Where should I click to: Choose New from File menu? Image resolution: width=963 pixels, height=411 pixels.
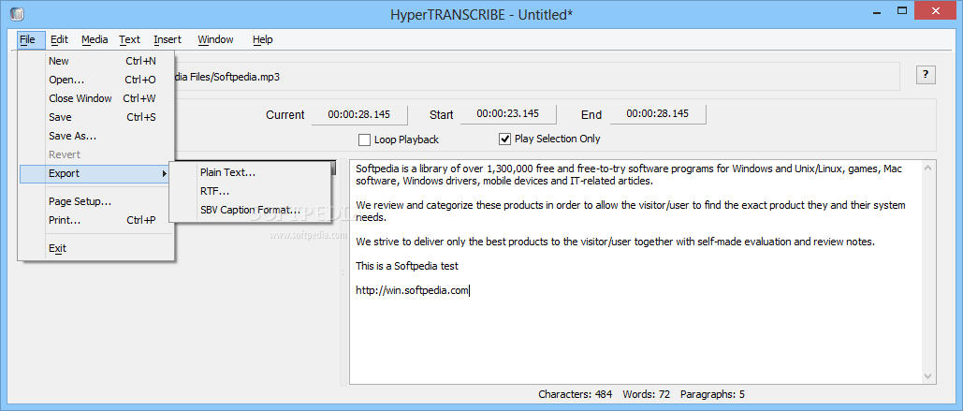click(x=97, y=61)
